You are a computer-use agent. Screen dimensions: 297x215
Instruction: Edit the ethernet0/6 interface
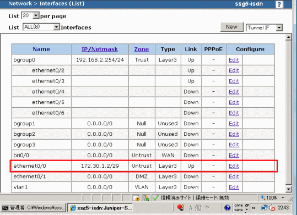(234, 113)
